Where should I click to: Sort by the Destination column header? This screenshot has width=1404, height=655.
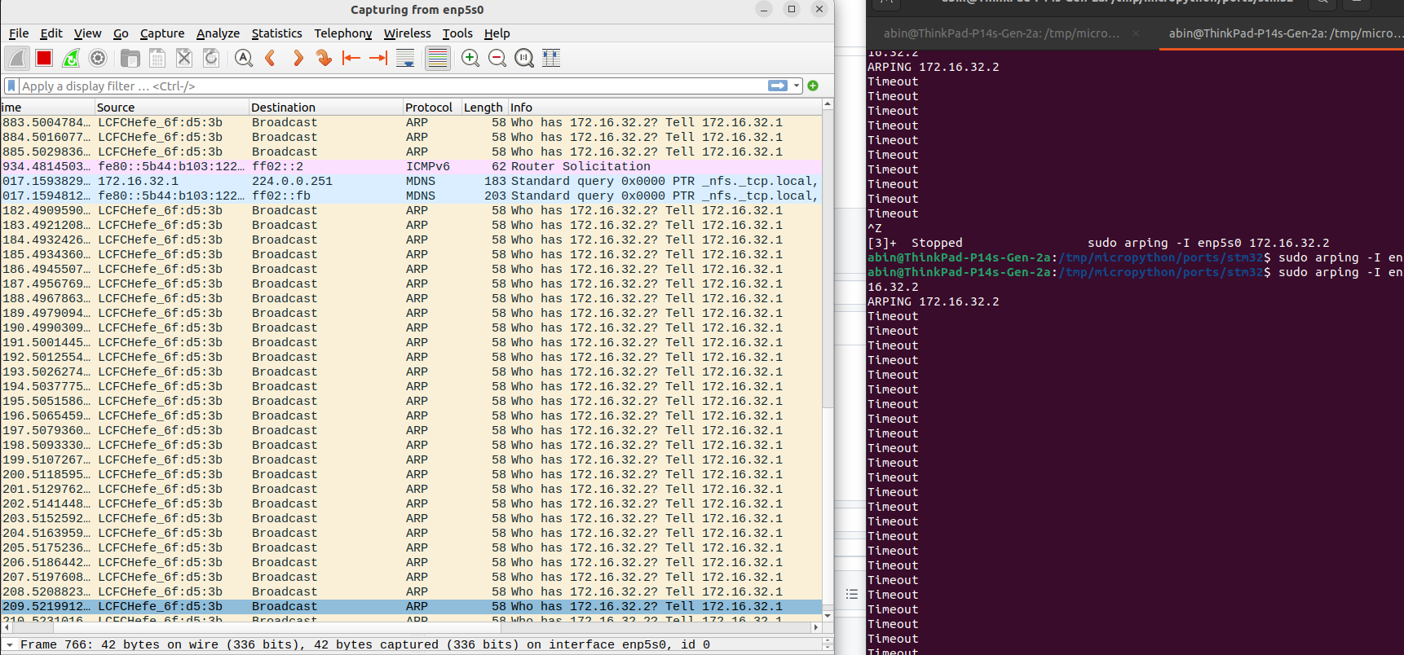tap(325, 107)
